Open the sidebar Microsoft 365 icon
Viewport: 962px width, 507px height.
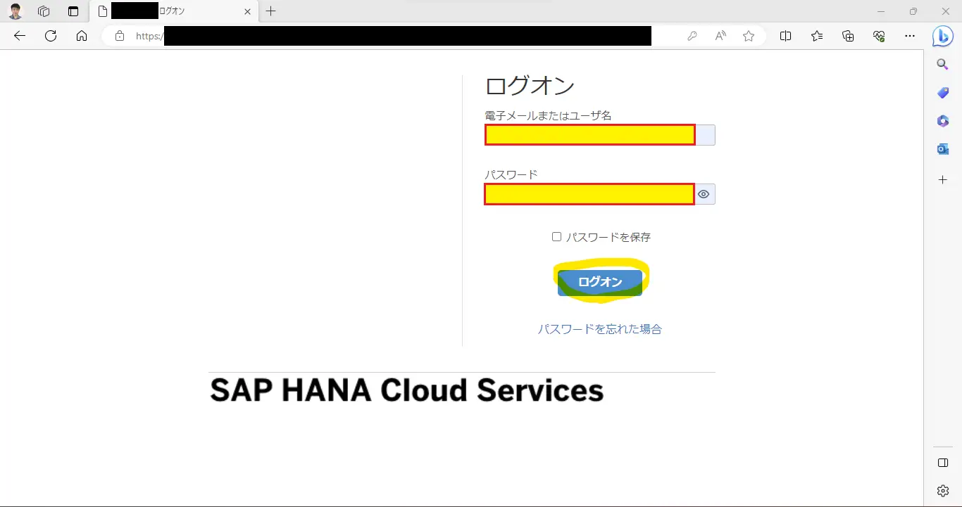(x=943, y=121)
